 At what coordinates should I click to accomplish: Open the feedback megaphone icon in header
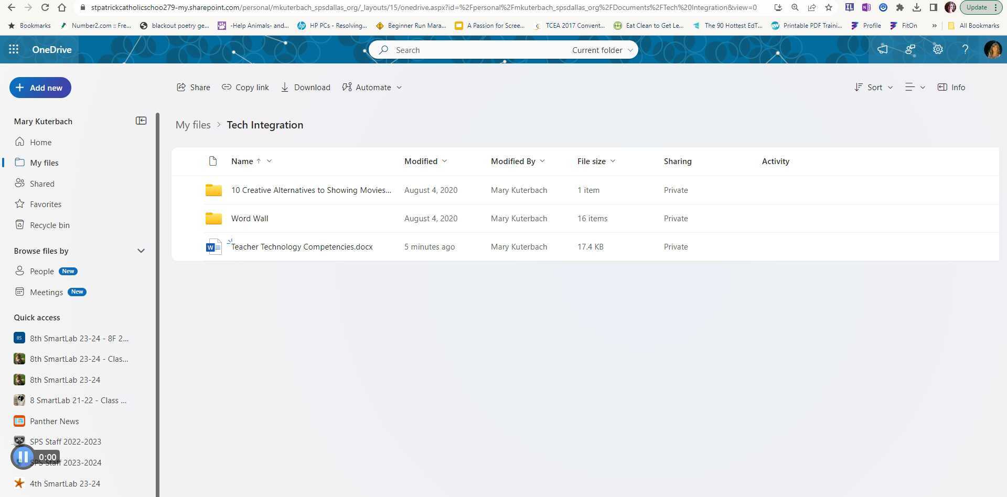[x=883, y=49]
